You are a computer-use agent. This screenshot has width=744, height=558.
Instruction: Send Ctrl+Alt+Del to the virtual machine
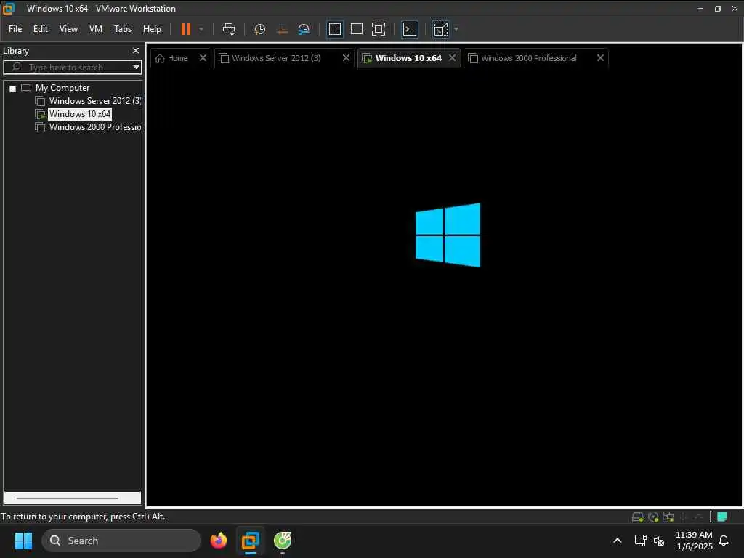click(229, 29)
